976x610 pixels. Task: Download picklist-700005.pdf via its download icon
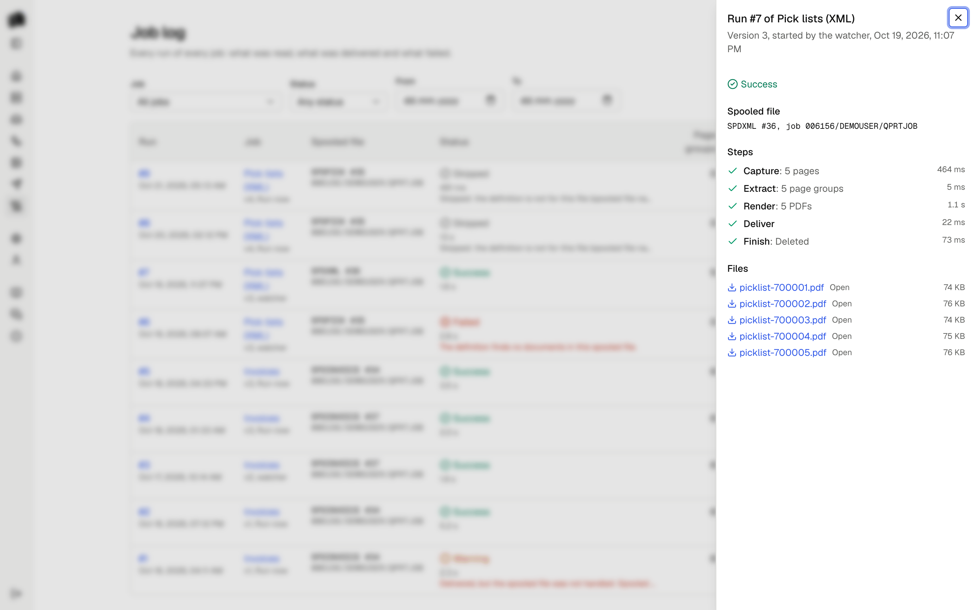(x=732, y=352)
